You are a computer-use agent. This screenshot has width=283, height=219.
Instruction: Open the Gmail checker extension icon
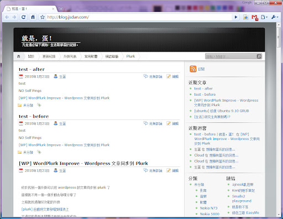[255, 17]
